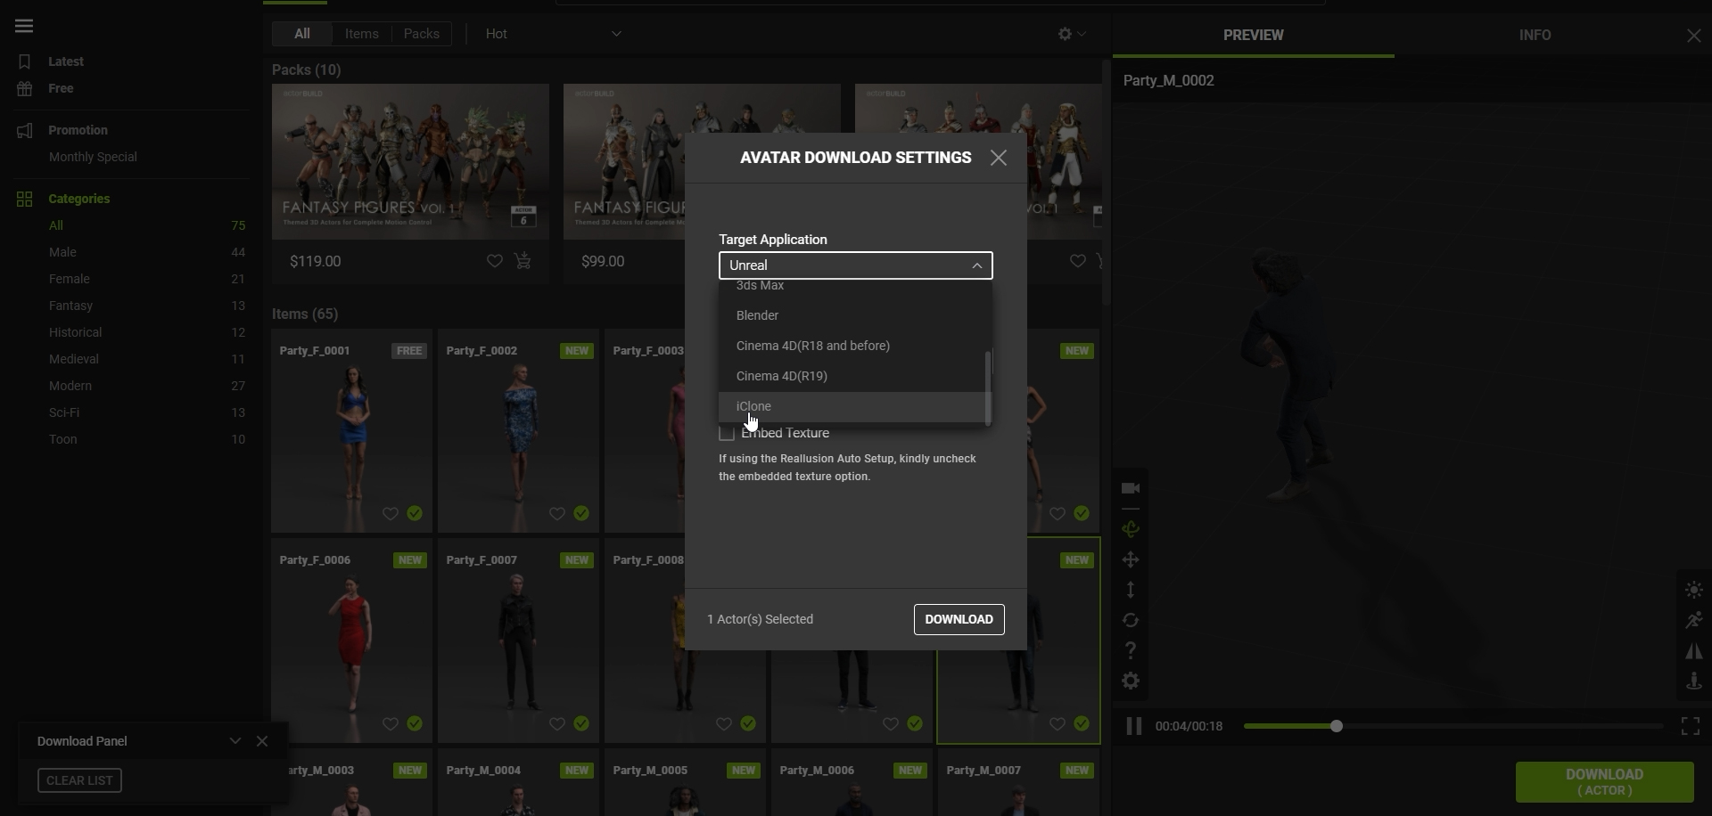Close the Download Panel
The width and height of the screenshot is (1712, 816).
coord(262,741)
